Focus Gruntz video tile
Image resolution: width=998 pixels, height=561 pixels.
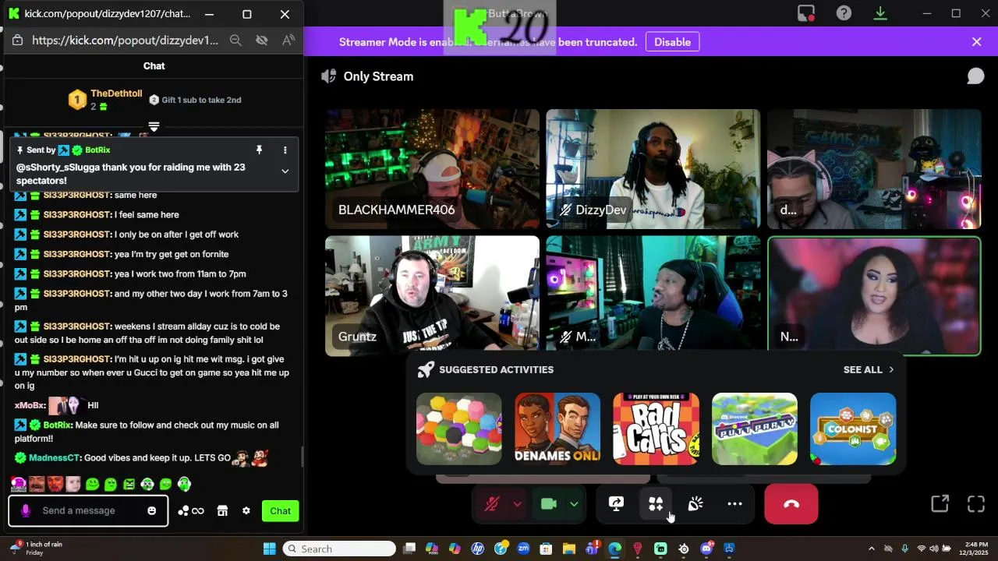432,296
